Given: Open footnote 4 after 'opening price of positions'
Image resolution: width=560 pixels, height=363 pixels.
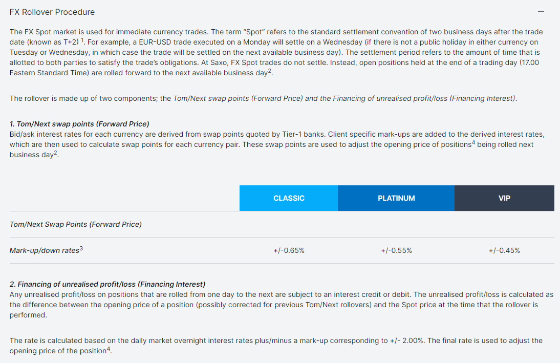Looking at the screenshot, I should point(473,143).
